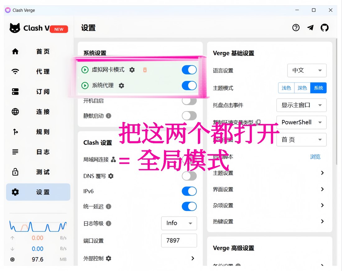
Task: Toggle 虚拟网卡模式 switch off
Action: pos(189,70)
